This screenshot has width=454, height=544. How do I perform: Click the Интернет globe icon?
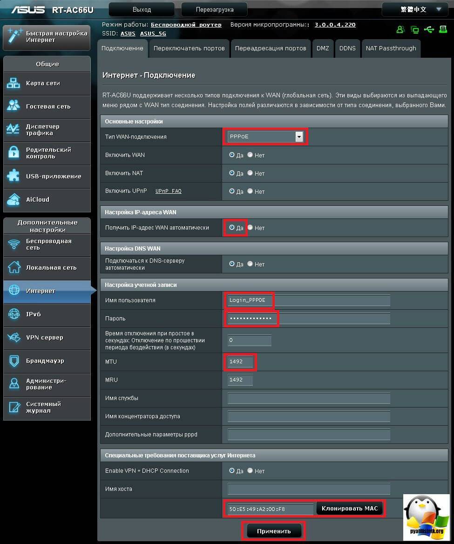coord(14,290)
